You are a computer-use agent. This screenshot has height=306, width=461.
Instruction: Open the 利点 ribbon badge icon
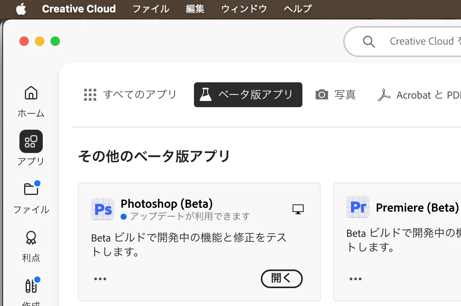[x=31, y=238]
